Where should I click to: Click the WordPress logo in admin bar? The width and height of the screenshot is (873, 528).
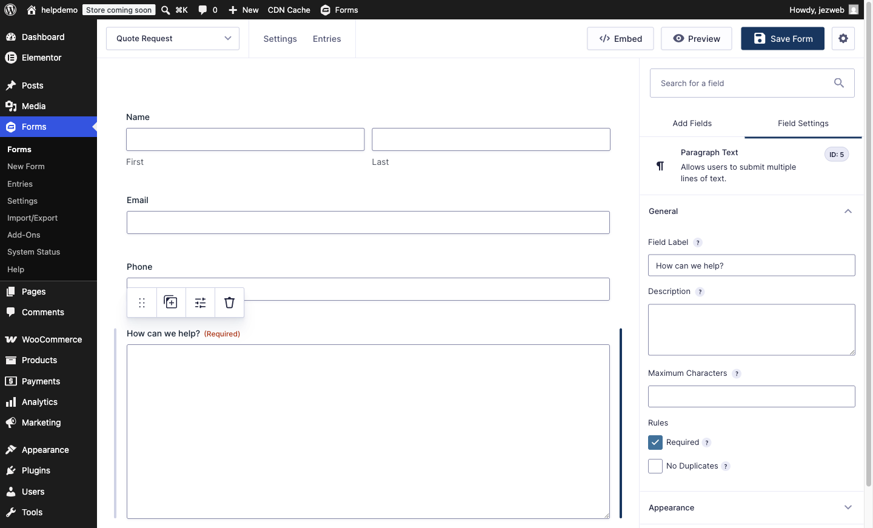pyautogui.click(x=10, y=10)
